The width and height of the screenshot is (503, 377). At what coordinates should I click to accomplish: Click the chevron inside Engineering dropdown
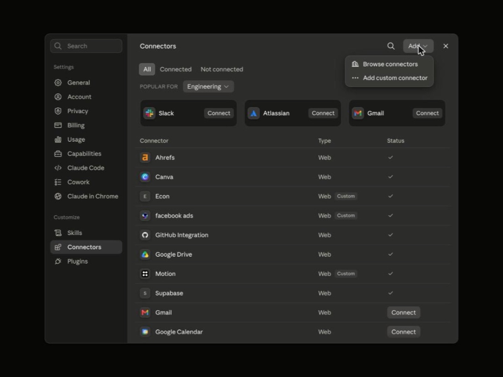pos(226,87)
